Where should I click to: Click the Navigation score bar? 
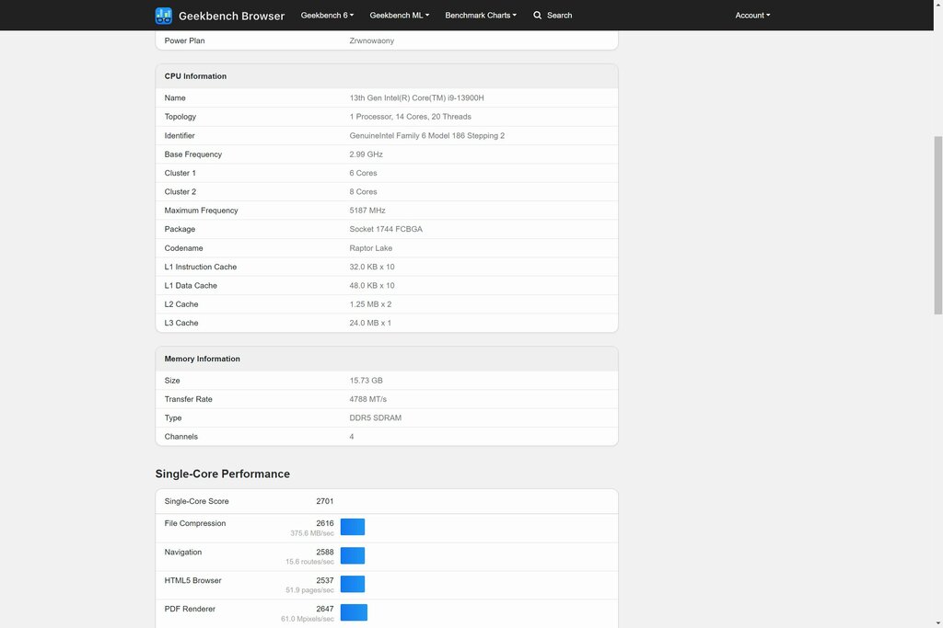tap(353, 556)
